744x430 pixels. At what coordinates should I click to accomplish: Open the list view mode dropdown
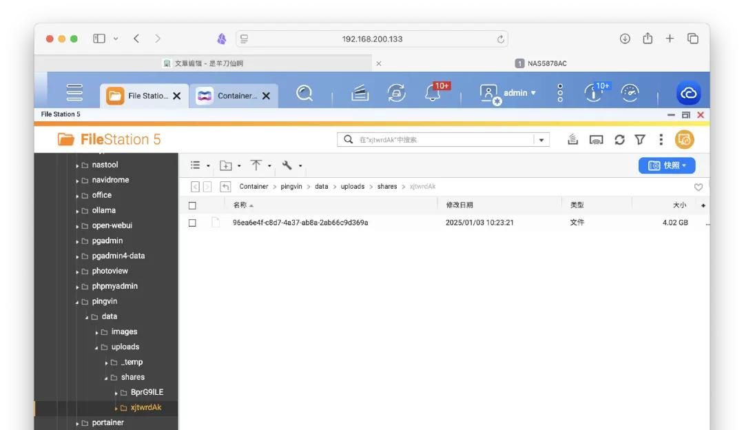pos(197,165)
